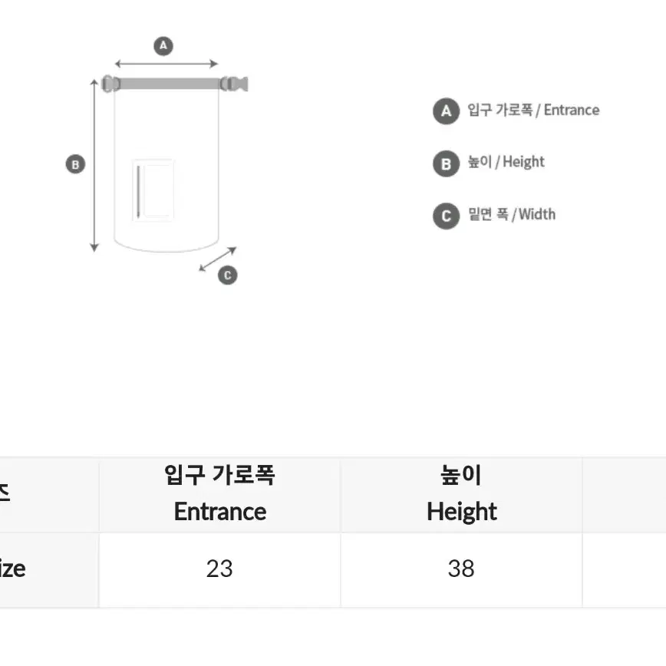Screen dimensions: 666x666
Task: Click the Height column header in table
Action: click(x=461, y=495)
